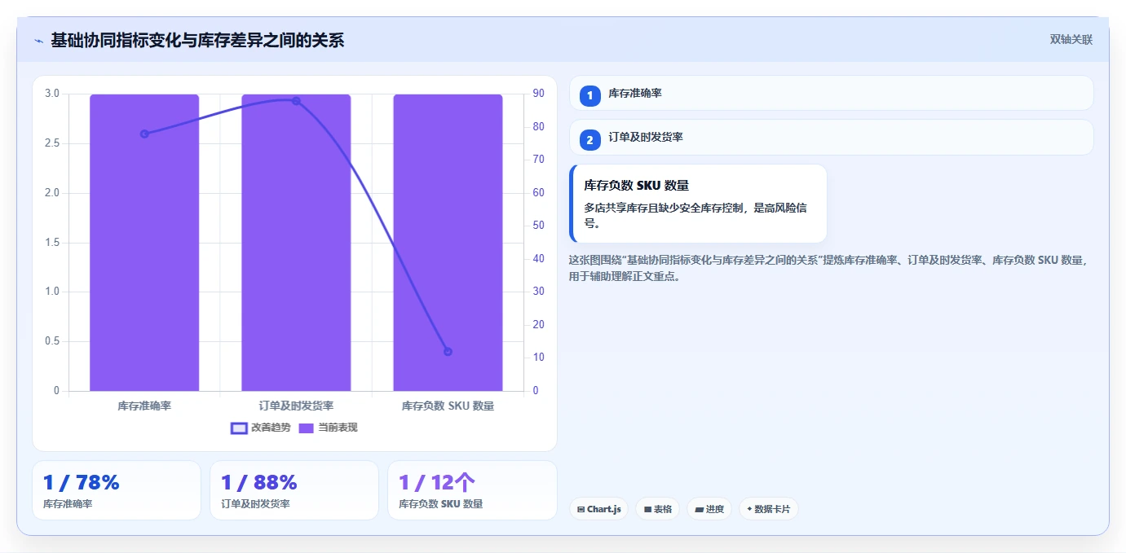Image resolution: width=1126 pixels, height=553 pixels.
Task: Open the 1 / 88% 订单及时发货率 stat card
Action: (x=294, y=490)
